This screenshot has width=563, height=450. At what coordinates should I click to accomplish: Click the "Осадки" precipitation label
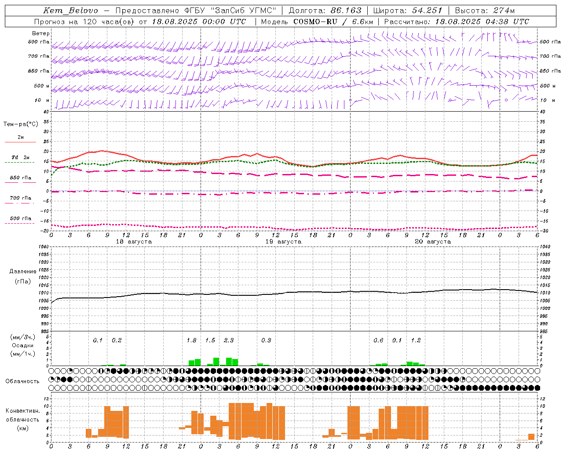point(23,345)
